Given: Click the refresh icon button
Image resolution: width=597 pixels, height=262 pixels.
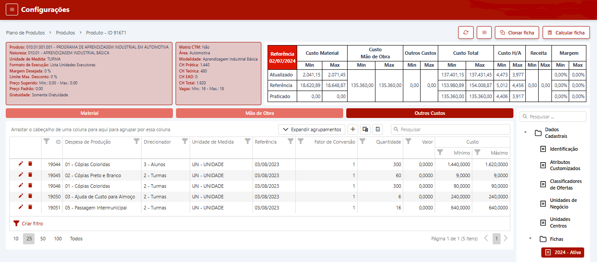Looking at the screenshot, I should (466, 33).
